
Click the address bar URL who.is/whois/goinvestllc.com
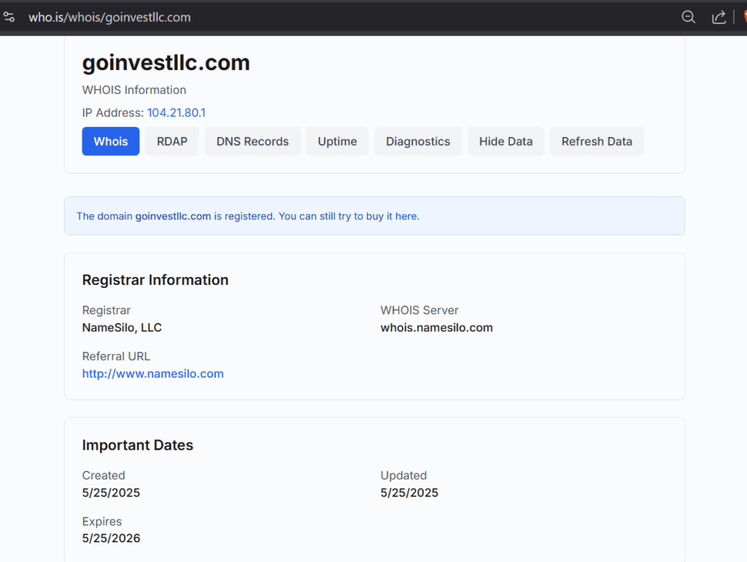click(x=109, y=17)
